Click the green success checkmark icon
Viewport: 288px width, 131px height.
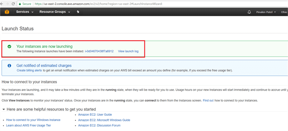9,47
